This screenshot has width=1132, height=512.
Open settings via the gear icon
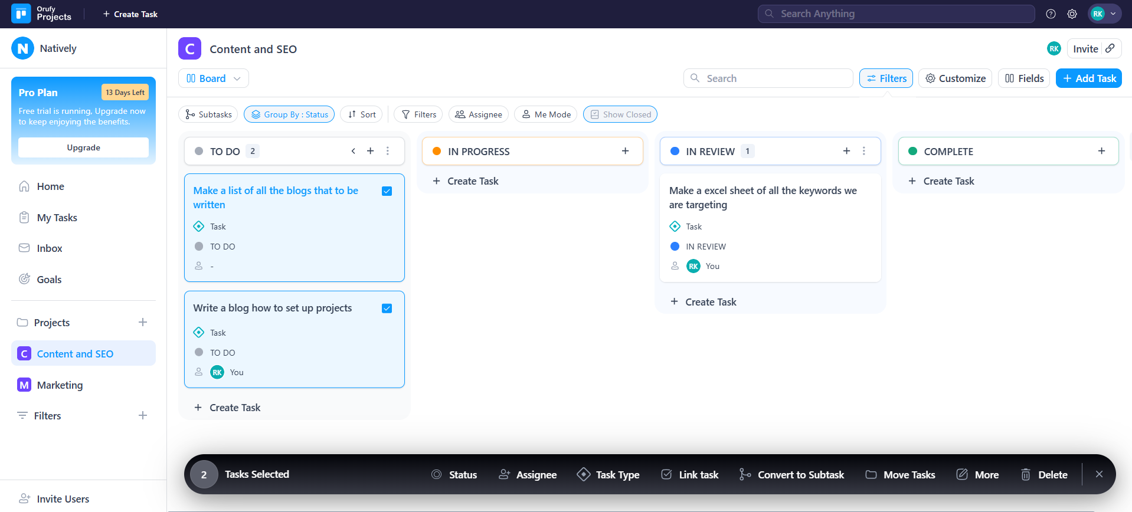click(x=1072, y=14)
